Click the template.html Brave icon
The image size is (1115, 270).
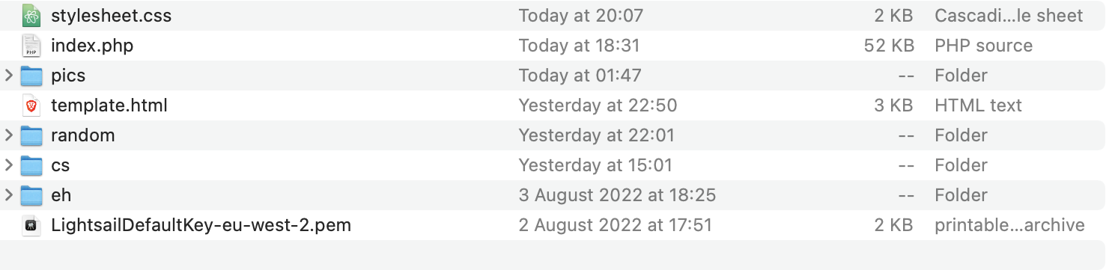pyautogui.click(x=31, y=105)
